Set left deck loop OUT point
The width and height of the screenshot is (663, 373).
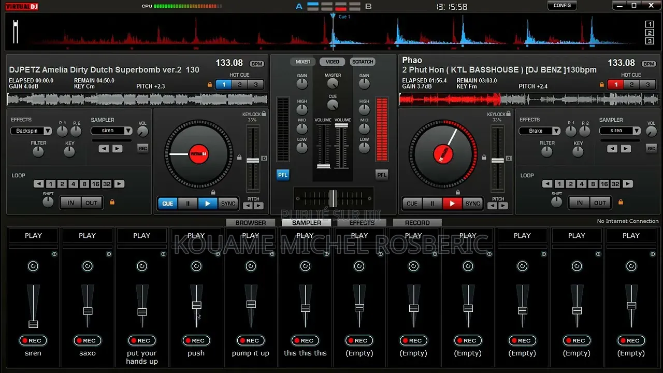point(92,203)
